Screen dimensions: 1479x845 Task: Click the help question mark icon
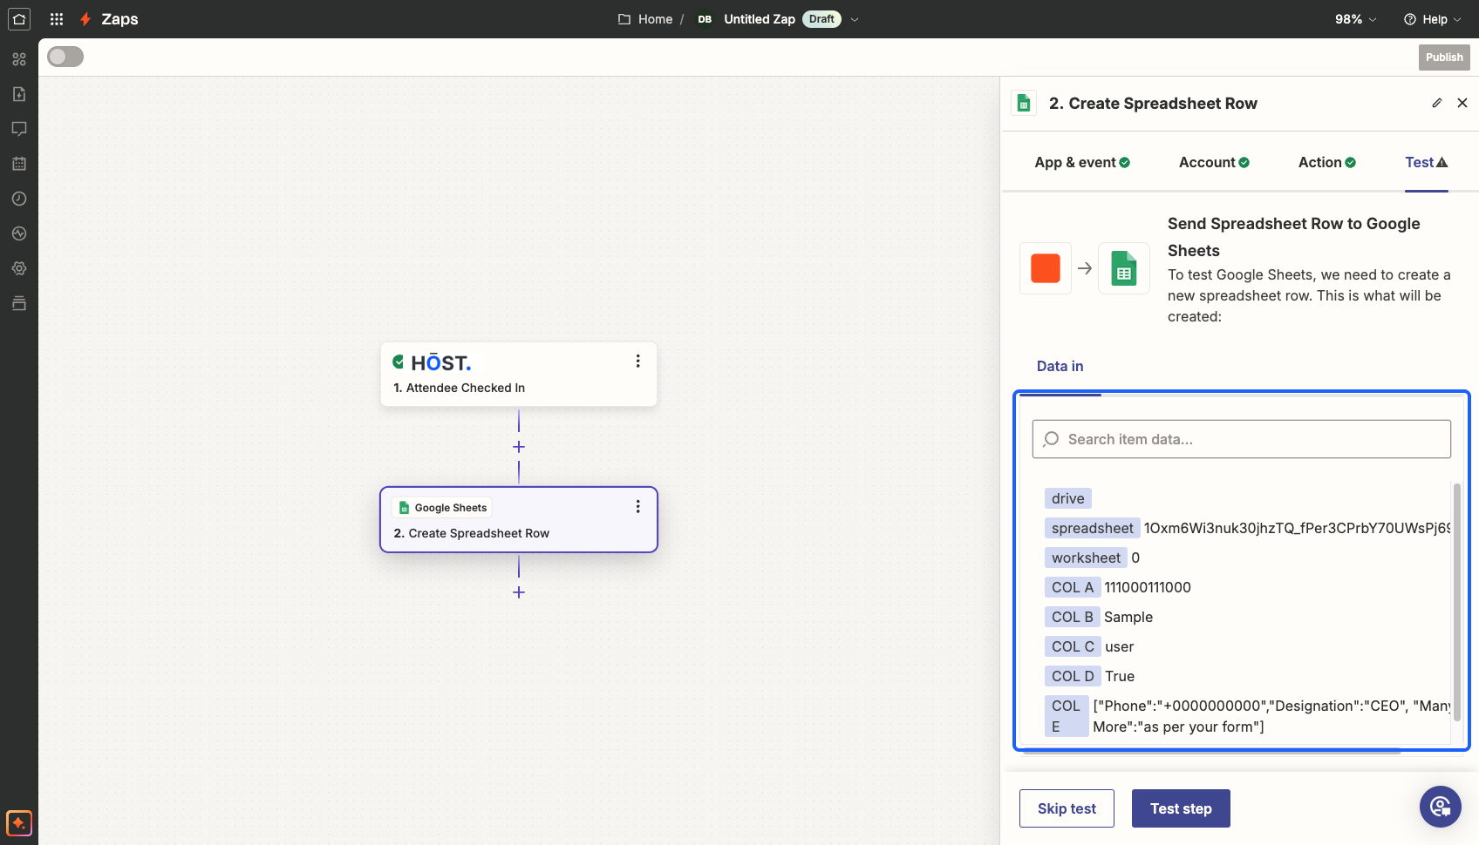click(1409, 19)
